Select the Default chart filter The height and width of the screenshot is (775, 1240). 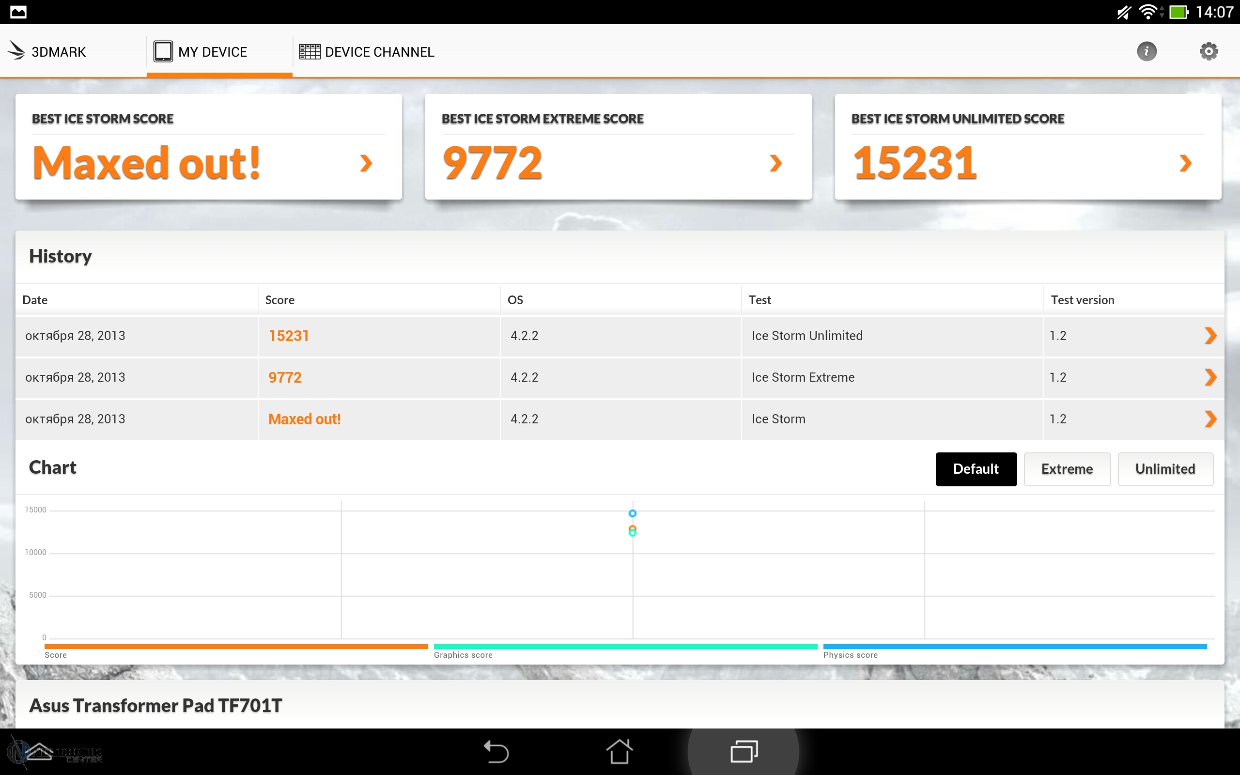tap(976, 469)
